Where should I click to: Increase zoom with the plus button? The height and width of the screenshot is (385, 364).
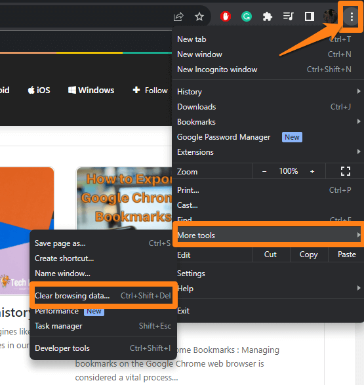312,171
